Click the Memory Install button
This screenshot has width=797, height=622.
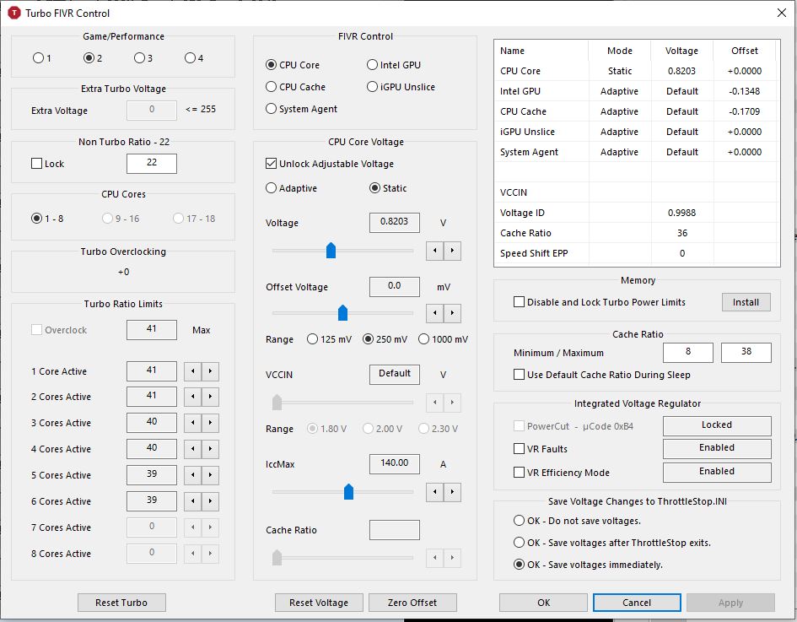[x=746, y=302]
